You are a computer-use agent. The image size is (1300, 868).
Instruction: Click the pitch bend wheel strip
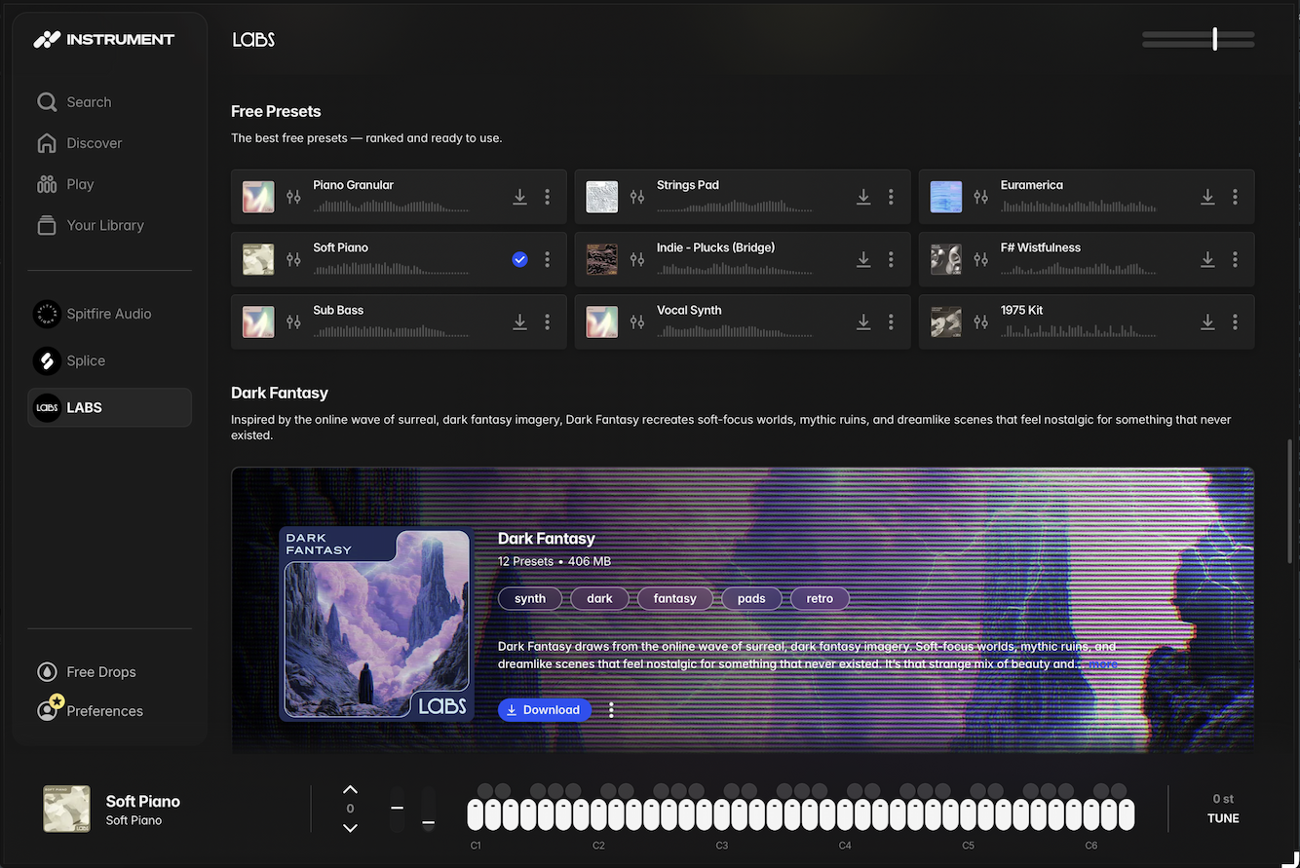[397, 809]
